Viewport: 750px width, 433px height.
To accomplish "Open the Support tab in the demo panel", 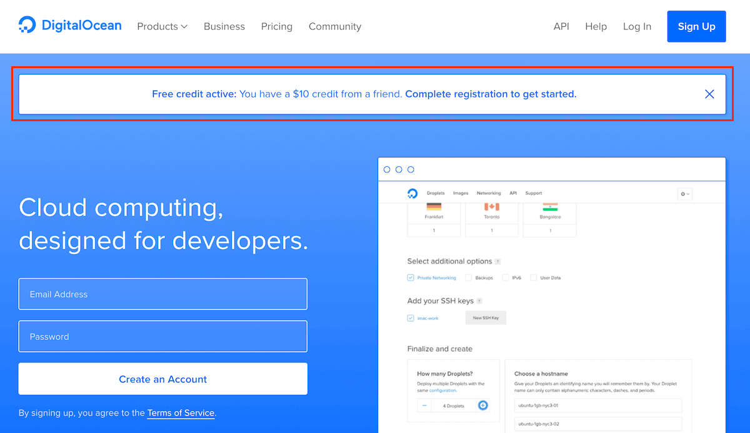I will 534,194.
